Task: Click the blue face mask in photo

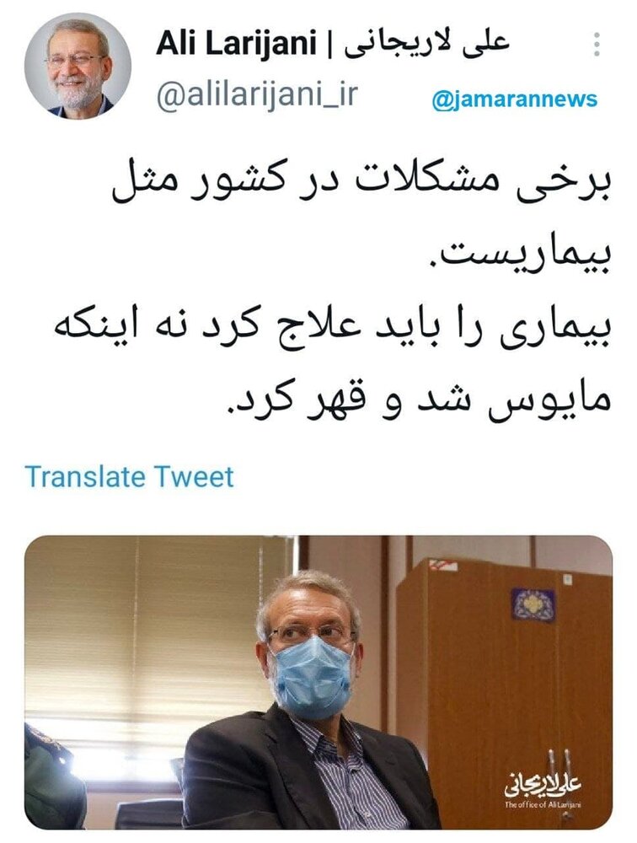Action: click(x=312, y=677)
